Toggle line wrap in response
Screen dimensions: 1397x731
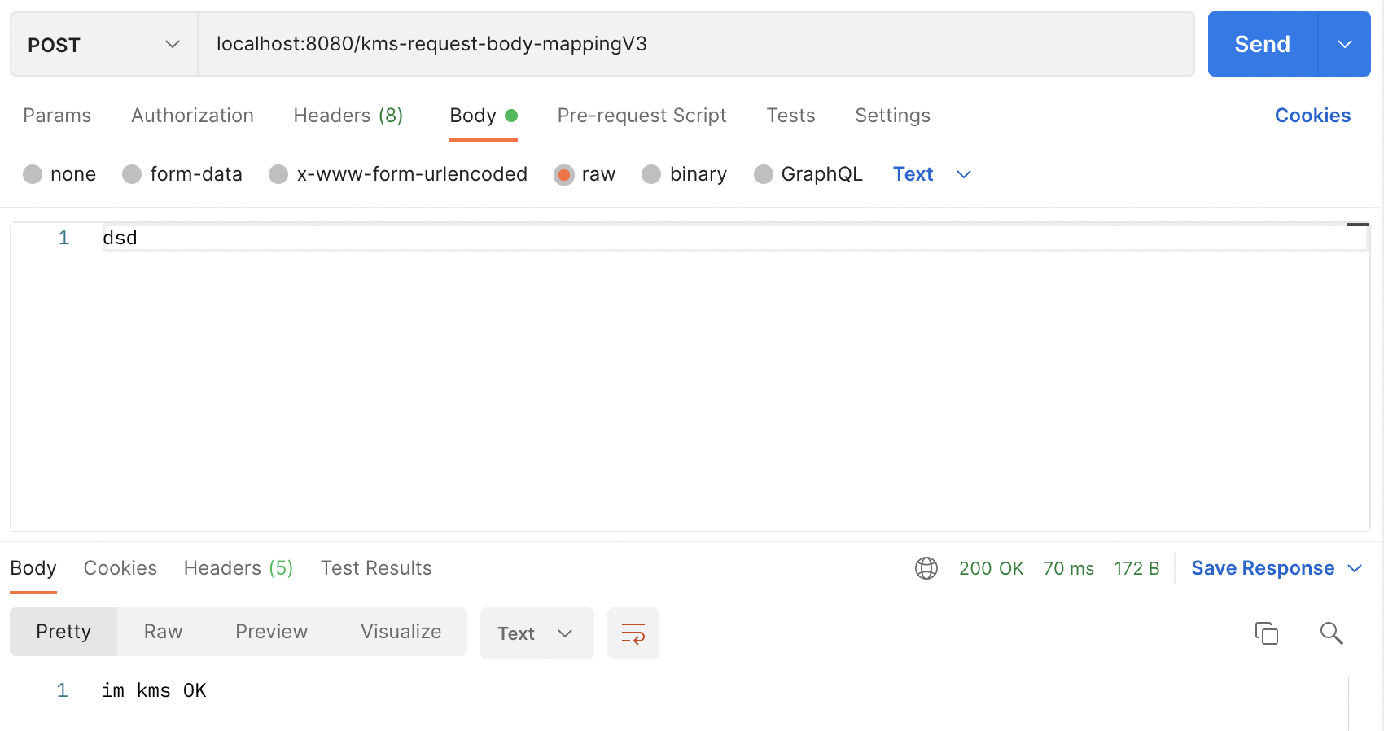point(633,633)
